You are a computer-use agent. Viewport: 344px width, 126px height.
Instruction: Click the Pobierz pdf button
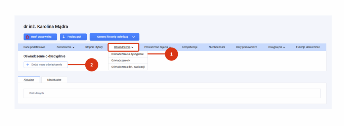tap(73, 37)
